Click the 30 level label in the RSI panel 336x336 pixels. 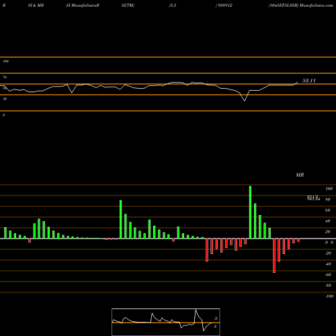point(5,99)
